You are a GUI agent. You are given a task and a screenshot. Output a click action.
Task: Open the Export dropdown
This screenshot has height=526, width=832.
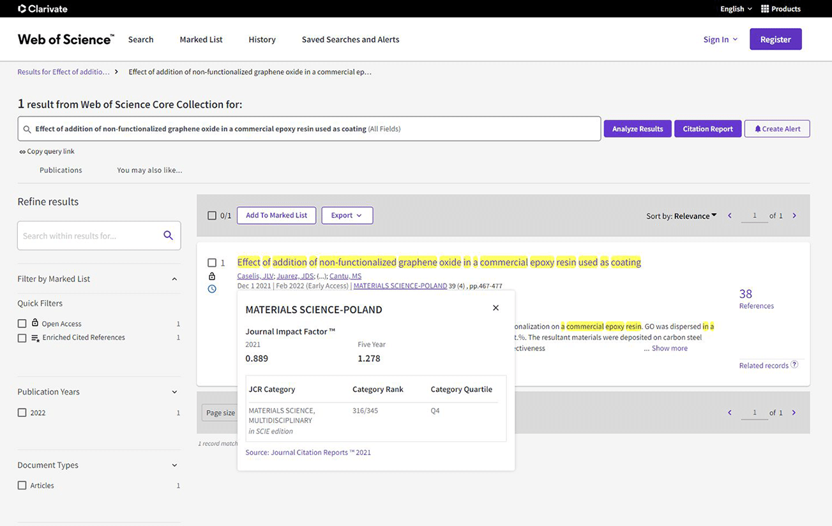click(x=347, y=216)
